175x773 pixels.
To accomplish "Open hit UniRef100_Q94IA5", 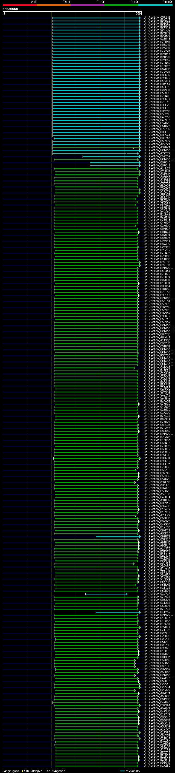I will click(x=157, y=30).
